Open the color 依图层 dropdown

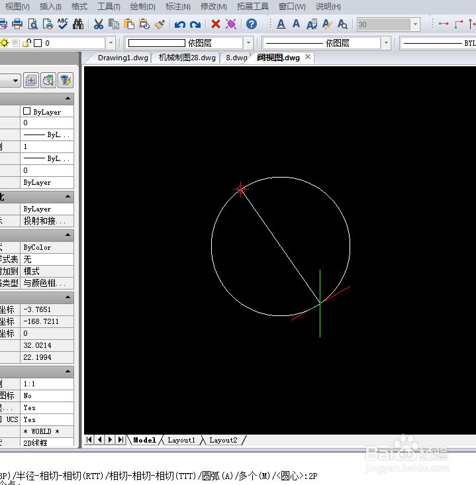248,43
